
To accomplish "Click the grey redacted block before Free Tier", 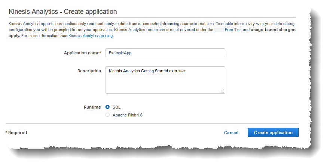I will click(219, 30).
